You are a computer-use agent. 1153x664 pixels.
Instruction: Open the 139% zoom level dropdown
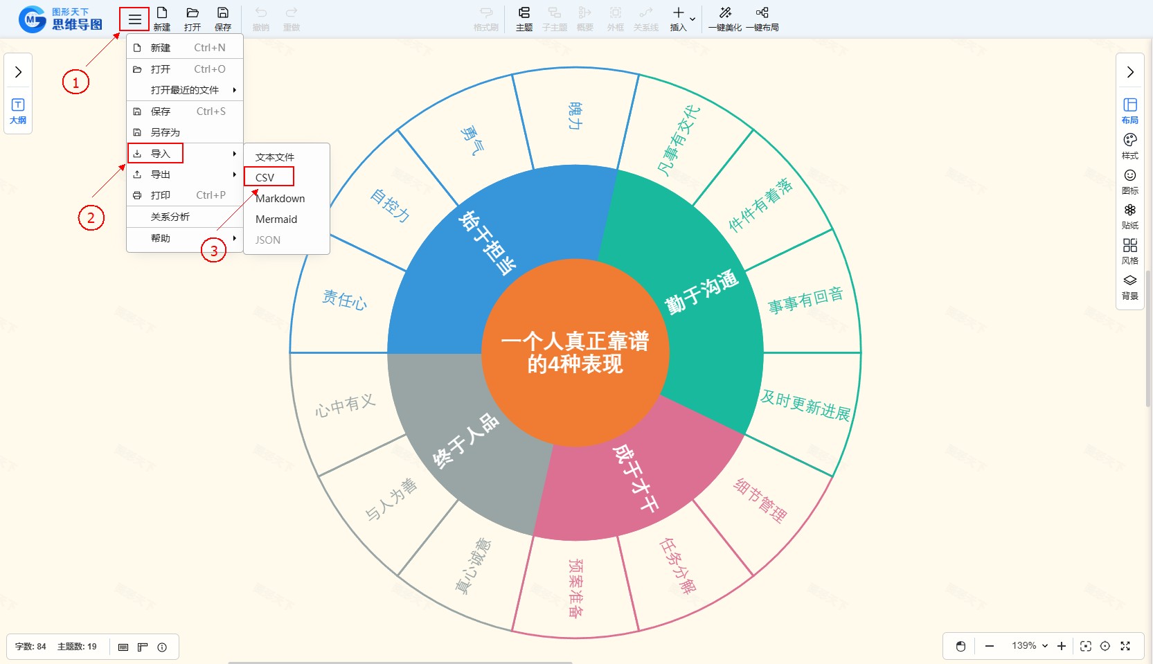pyautogui.click(x=1029, y=646)
